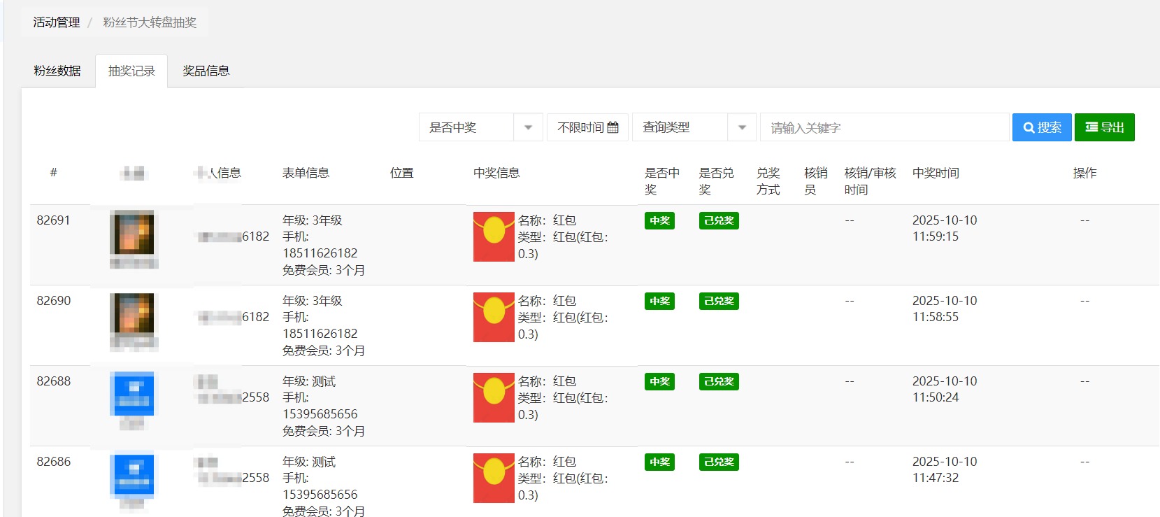The image size is (1160, 517).
Task: Click the green 中奖 badge in row 82691
Action: click(x=659, y=220)
